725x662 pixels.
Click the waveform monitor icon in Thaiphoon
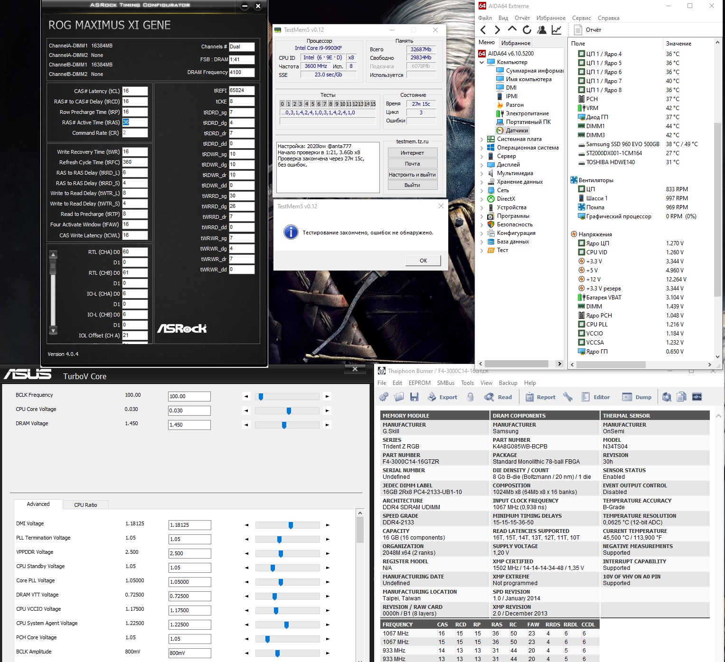[697, 397]
